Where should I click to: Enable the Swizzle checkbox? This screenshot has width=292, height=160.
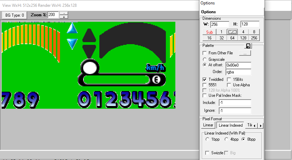click(207, 153)
